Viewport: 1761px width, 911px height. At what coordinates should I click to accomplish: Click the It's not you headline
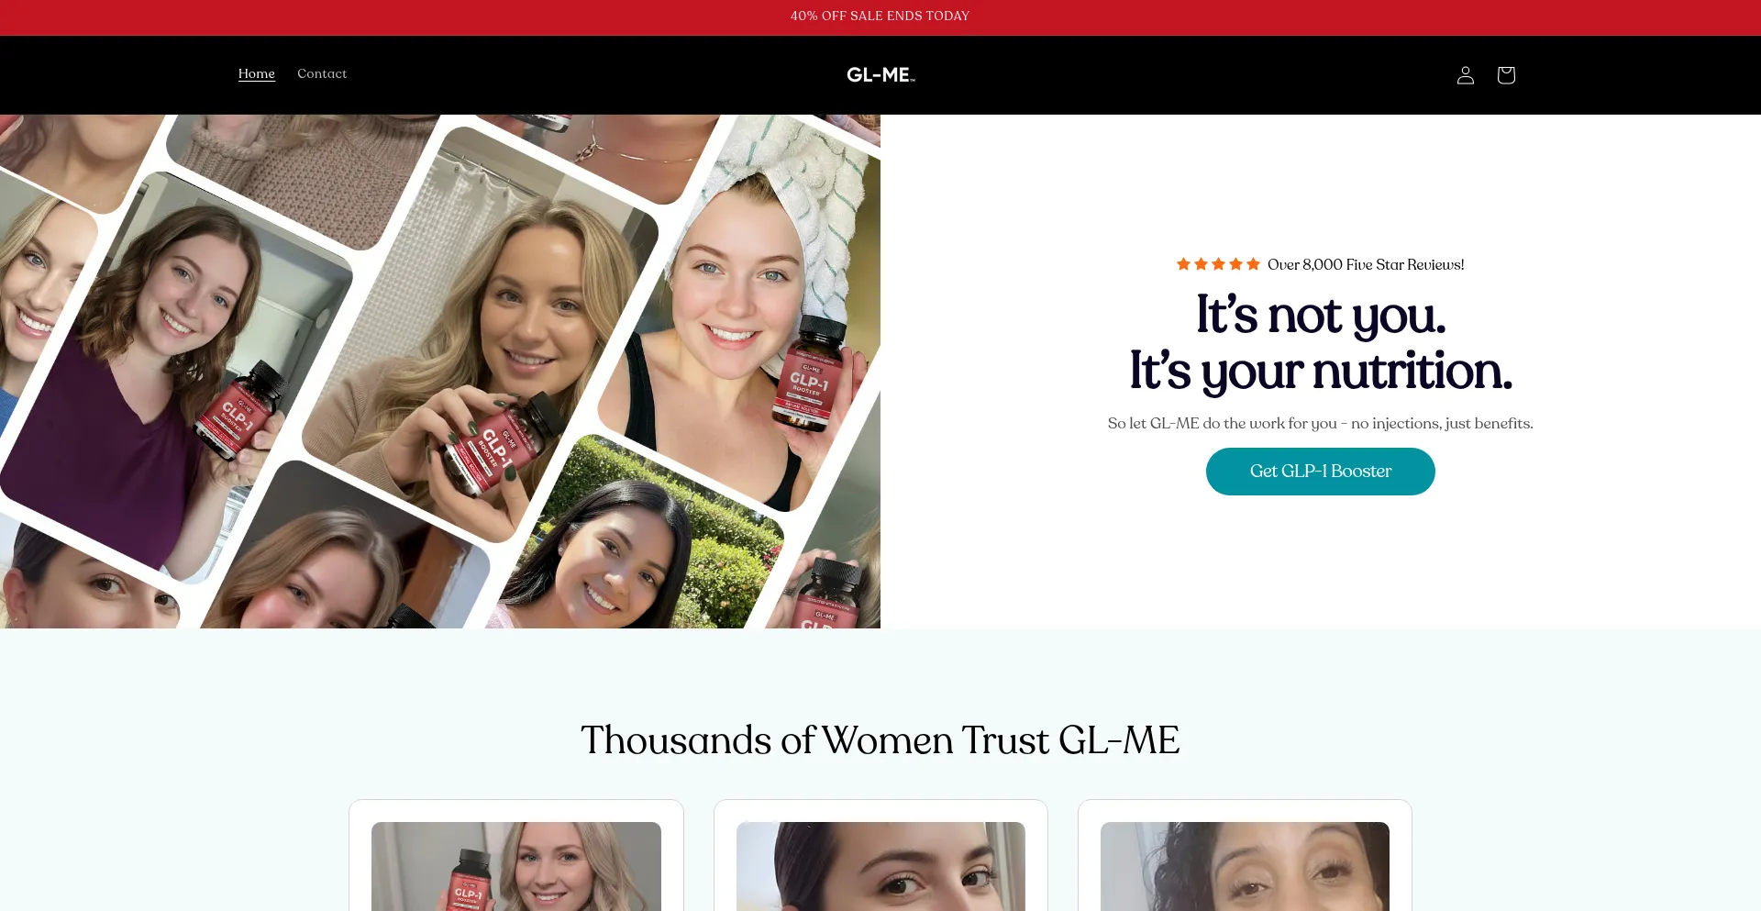[x=1320, y=316]
